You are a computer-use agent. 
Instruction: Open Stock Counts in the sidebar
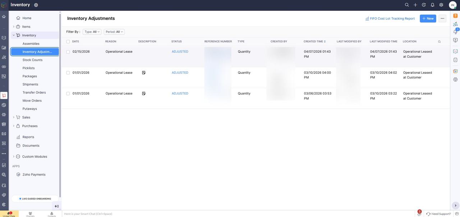coord(32,60)
